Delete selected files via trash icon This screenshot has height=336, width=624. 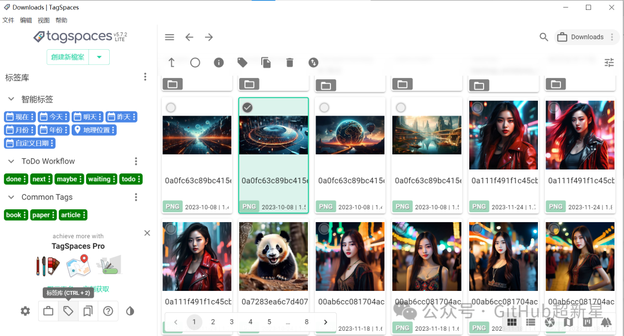289,62
